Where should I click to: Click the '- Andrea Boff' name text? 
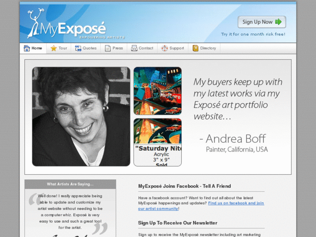point(233,139)
